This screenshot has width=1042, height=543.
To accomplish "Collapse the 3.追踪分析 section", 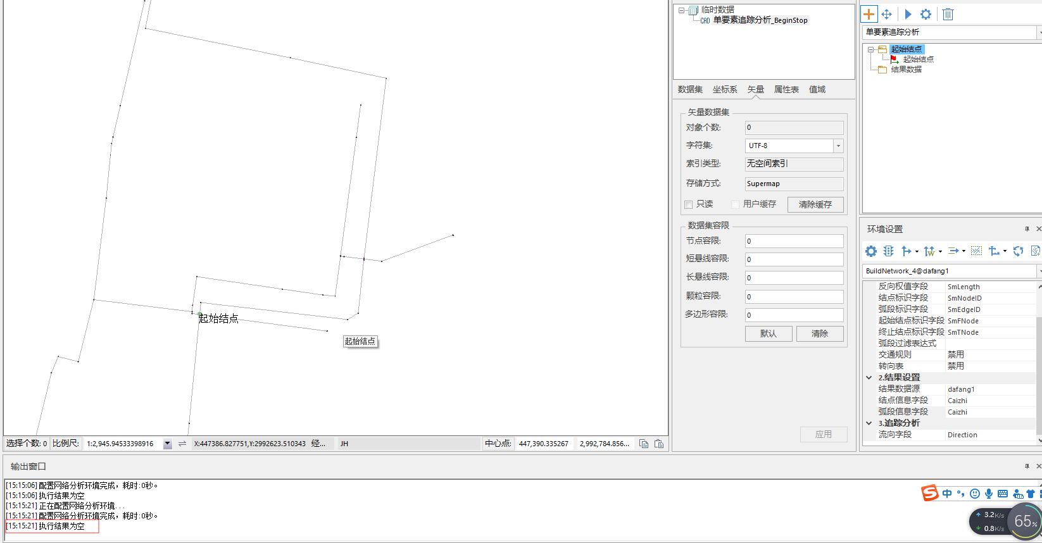I will pos(869,423).
